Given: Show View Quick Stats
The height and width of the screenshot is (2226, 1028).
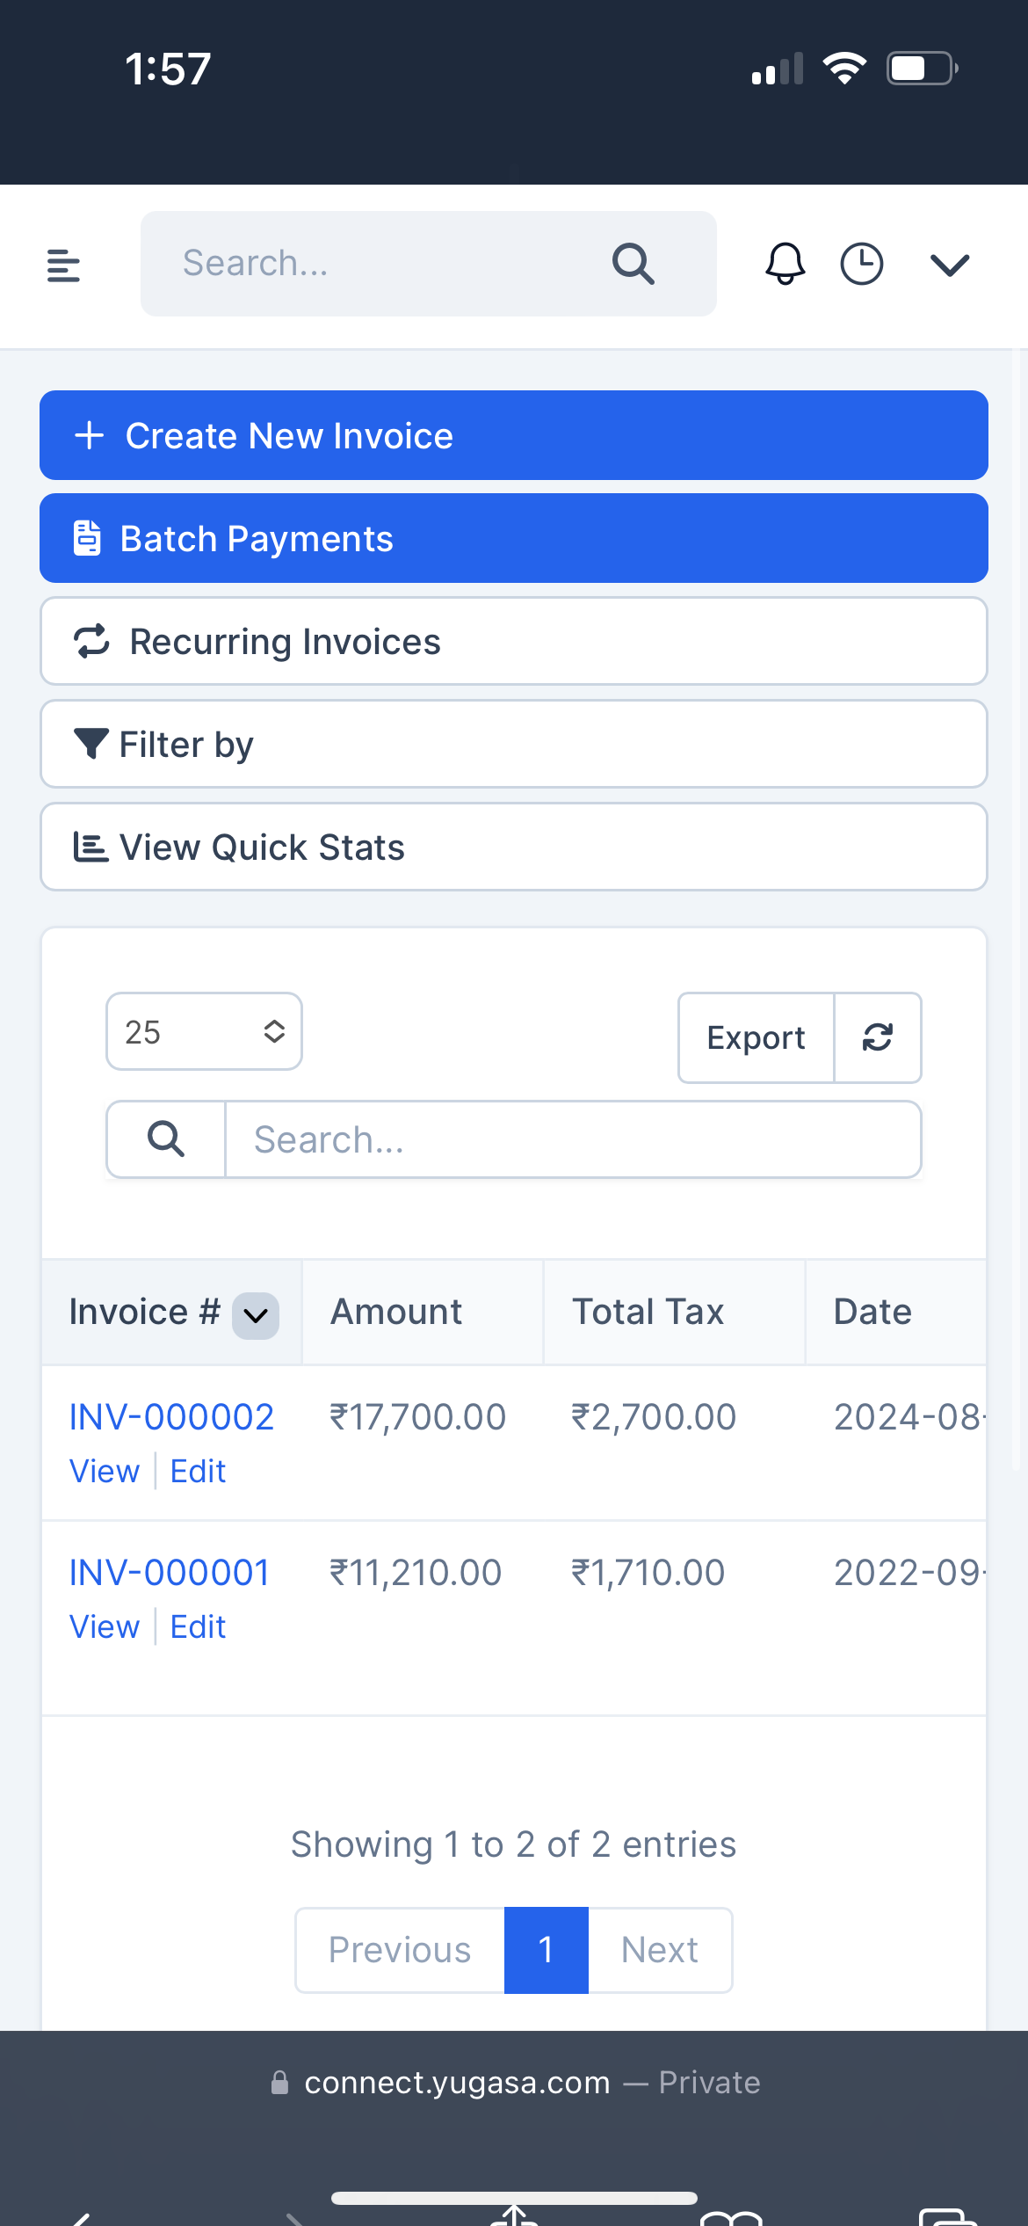Looking at the screenshot, I should [x=513, y=847].
